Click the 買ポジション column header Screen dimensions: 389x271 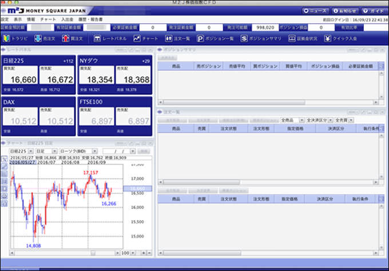[x=265, y=66]
